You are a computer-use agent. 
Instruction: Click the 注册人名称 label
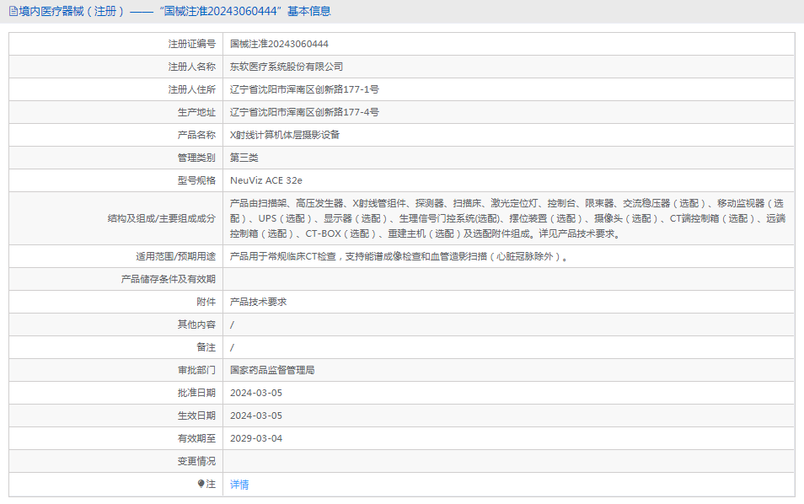tap(192, 67)
